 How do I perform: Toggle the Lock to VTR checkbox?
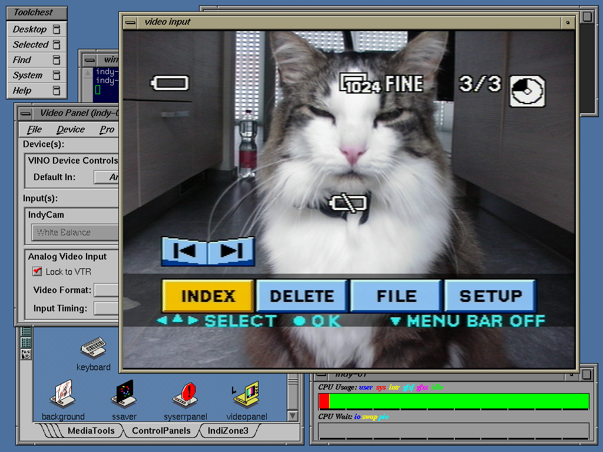pos(37,271)
